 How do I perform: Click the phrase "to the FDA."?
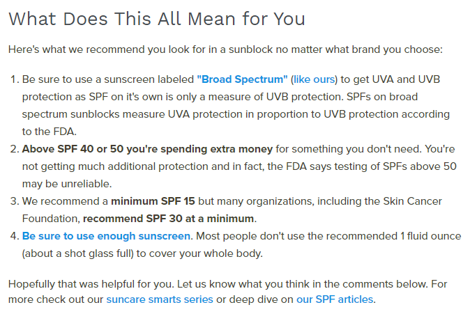pyautogui.click(x=50, y=132)
